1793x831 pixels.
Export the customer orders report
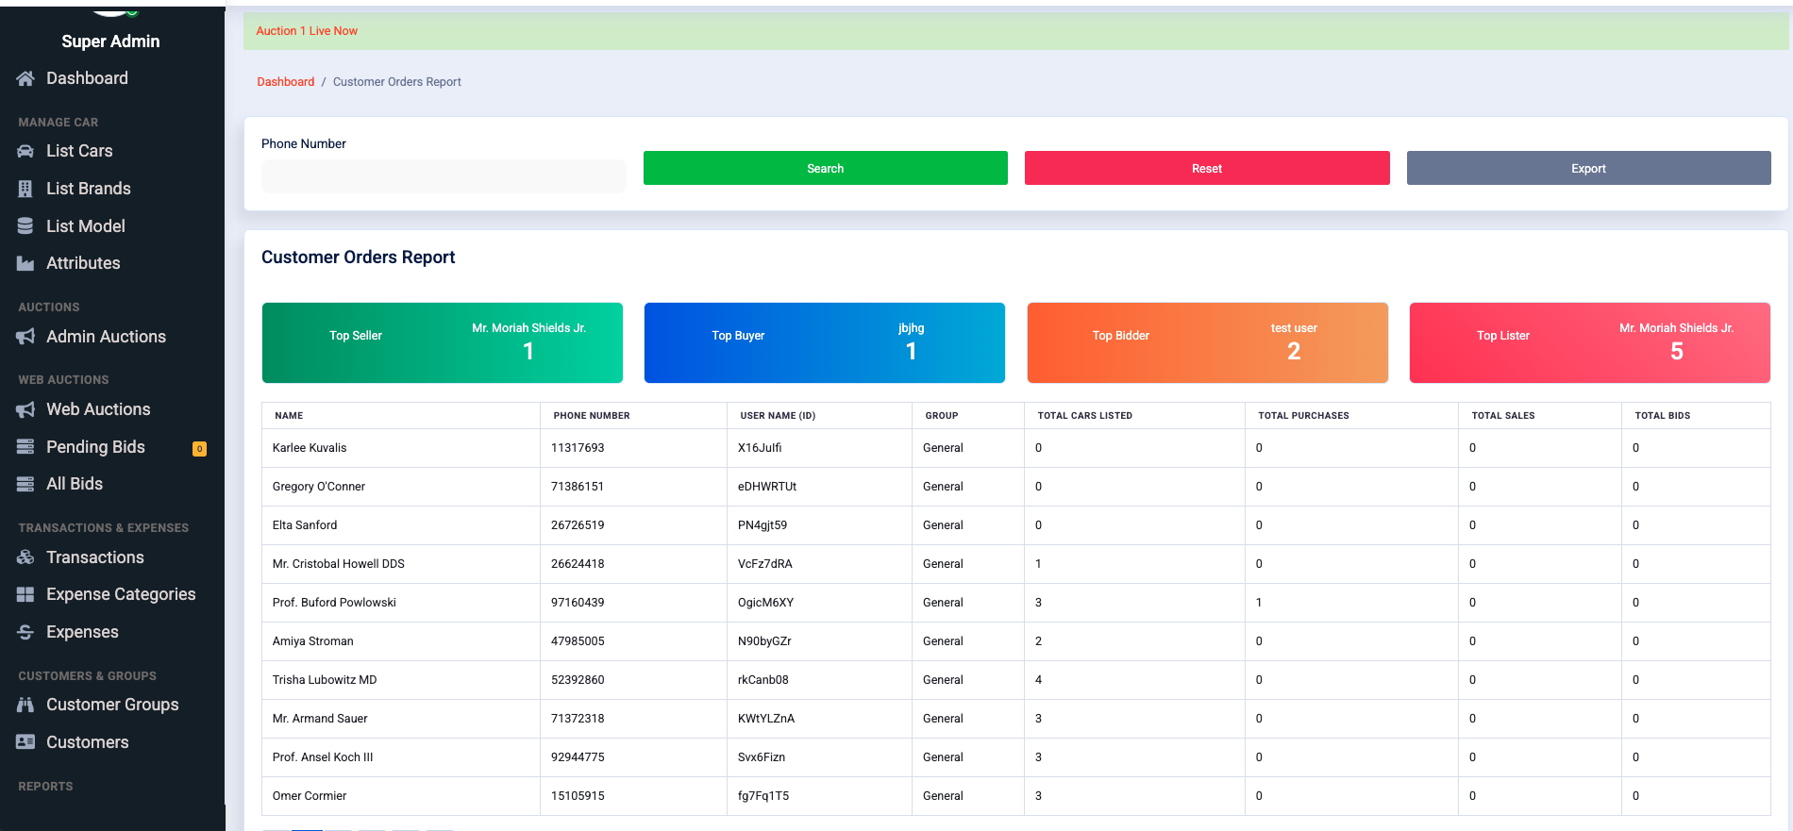(x=1587, y=168)
